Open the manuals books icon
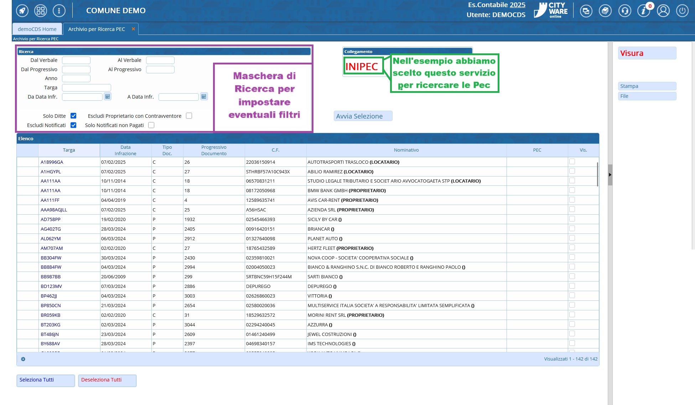 pos(605,11)
